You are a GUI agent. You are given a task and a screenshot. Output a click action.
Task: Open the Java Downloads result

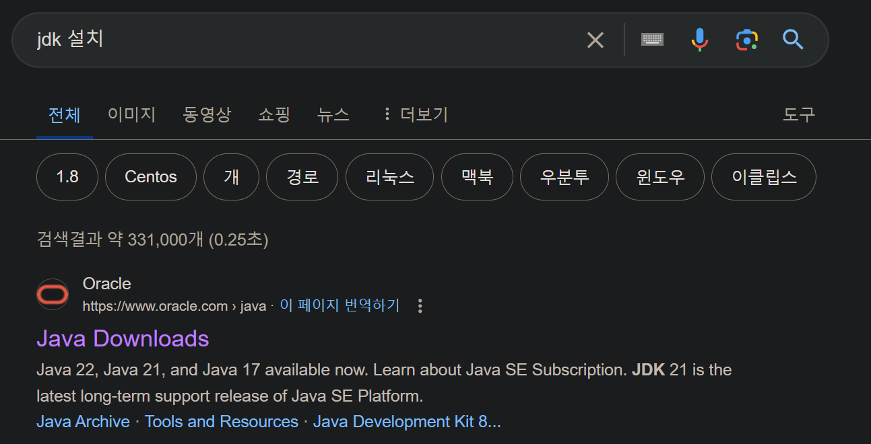(x=123, y=338)
